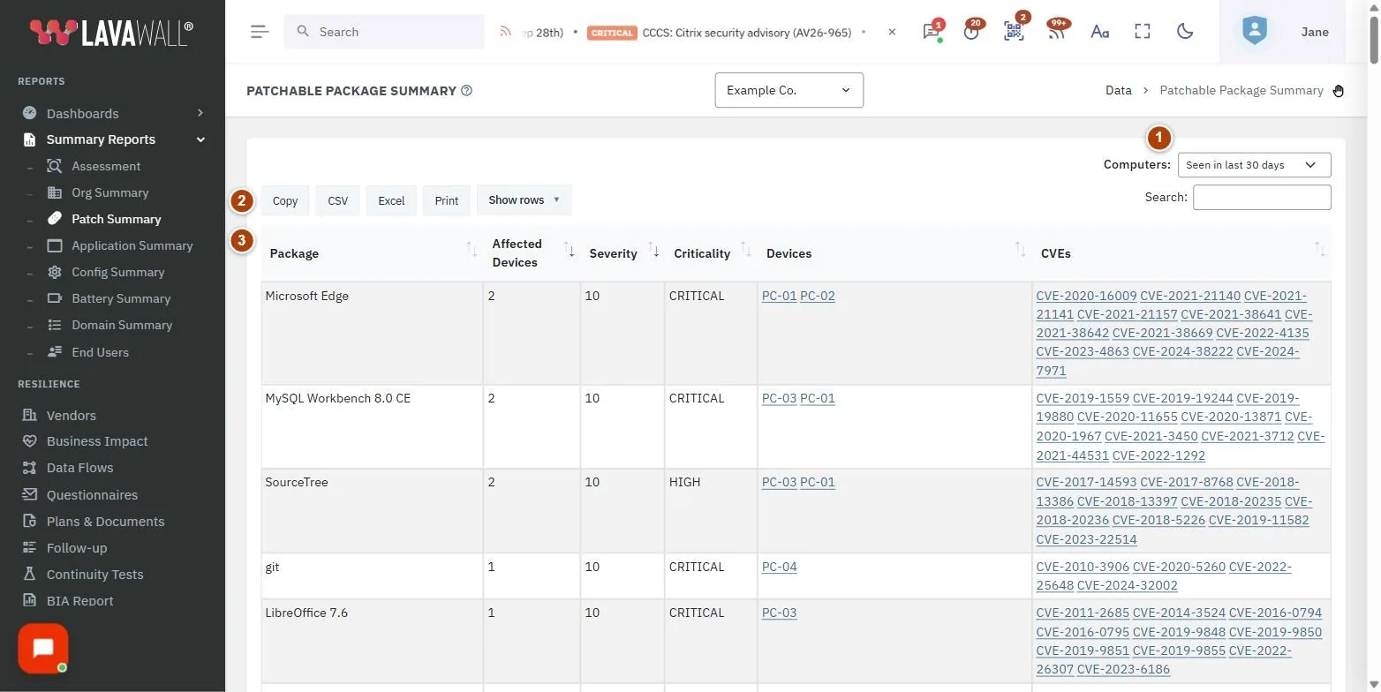The image size is (1381, 692).
Task: Open Questionnaires in the sidebar
Action: [92, 494]
